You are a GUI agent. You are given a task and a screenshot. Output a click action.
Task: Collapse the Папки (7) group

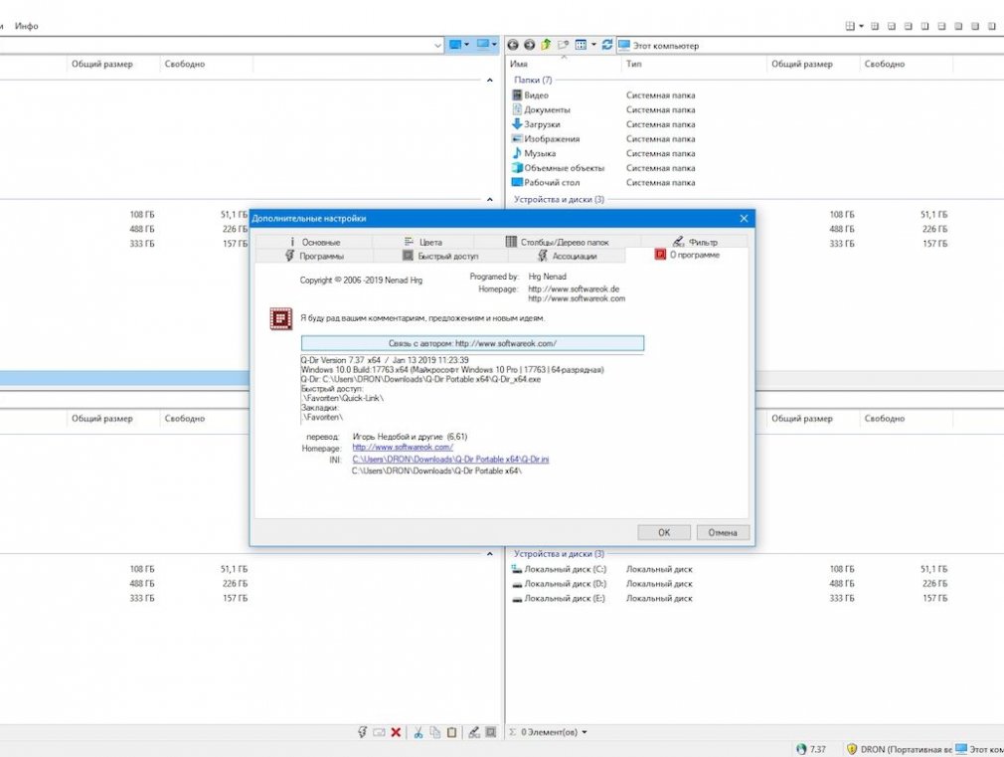[x=533, y=81]
